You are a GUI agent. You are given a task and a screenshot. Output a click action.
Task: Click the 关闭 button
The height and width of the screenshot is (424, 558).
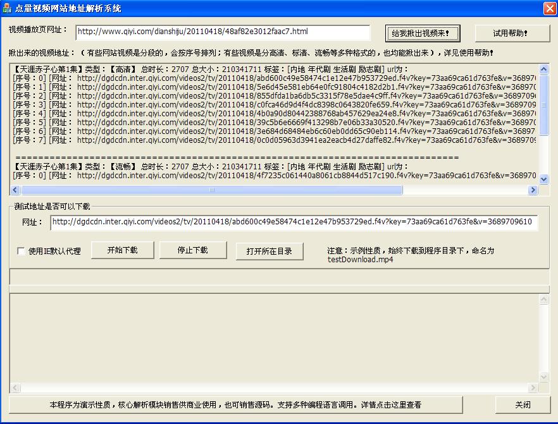pos(523,405)
